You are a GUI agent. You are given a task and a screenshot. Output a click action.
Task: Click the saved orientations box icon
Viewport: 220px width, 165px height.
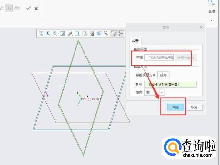pos(77,34)
